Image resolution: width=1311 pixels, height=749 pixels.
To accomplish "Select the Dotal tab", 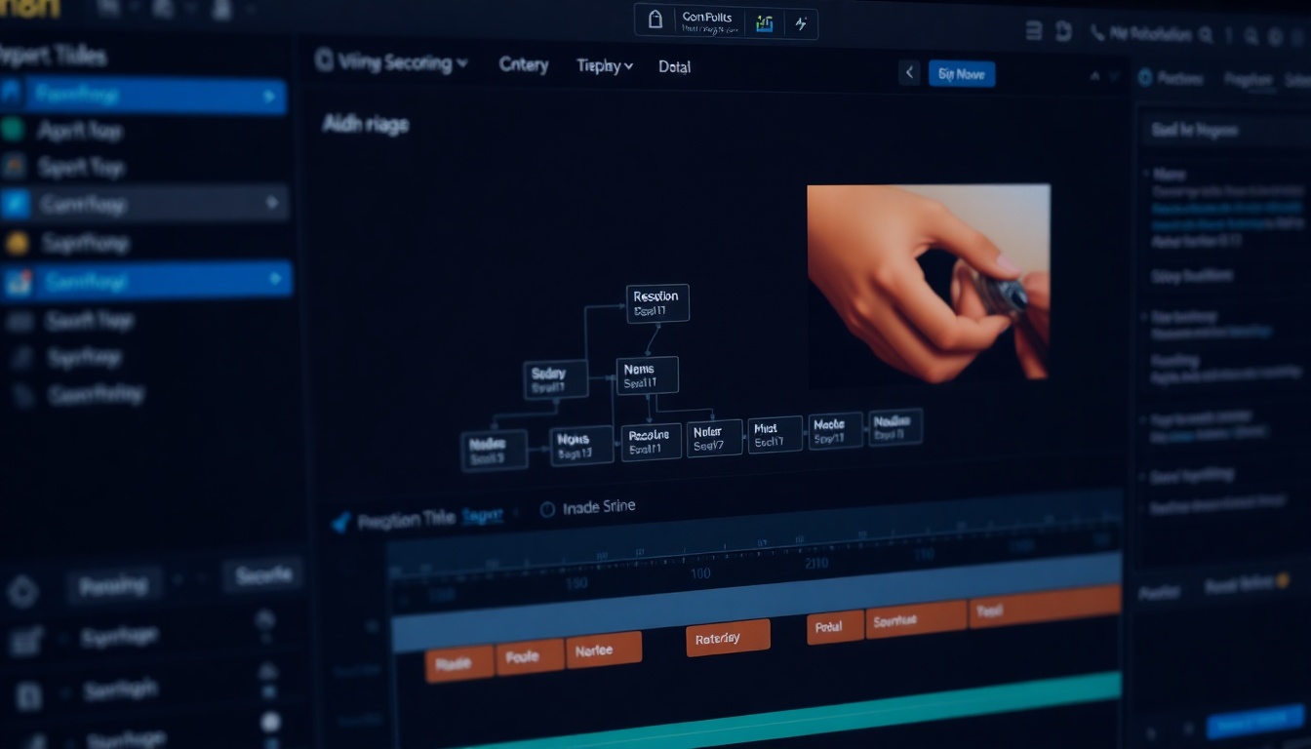I will click(674, 67).
